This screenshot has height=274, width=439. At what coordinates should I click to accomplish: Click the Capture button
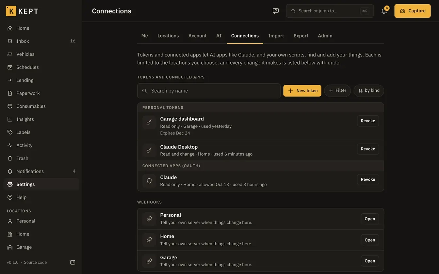tap(413, 11)
